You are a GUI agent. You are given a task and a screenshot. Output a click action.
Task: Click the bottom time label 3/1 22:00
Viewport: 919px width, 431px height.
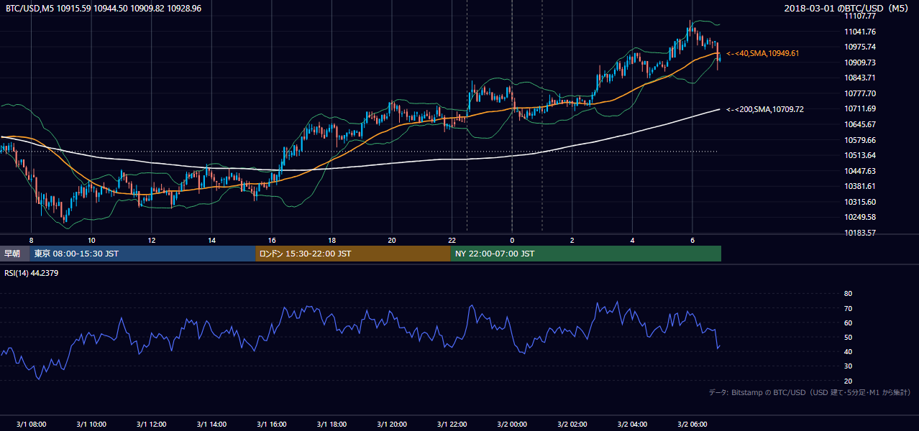pos(452,424)
